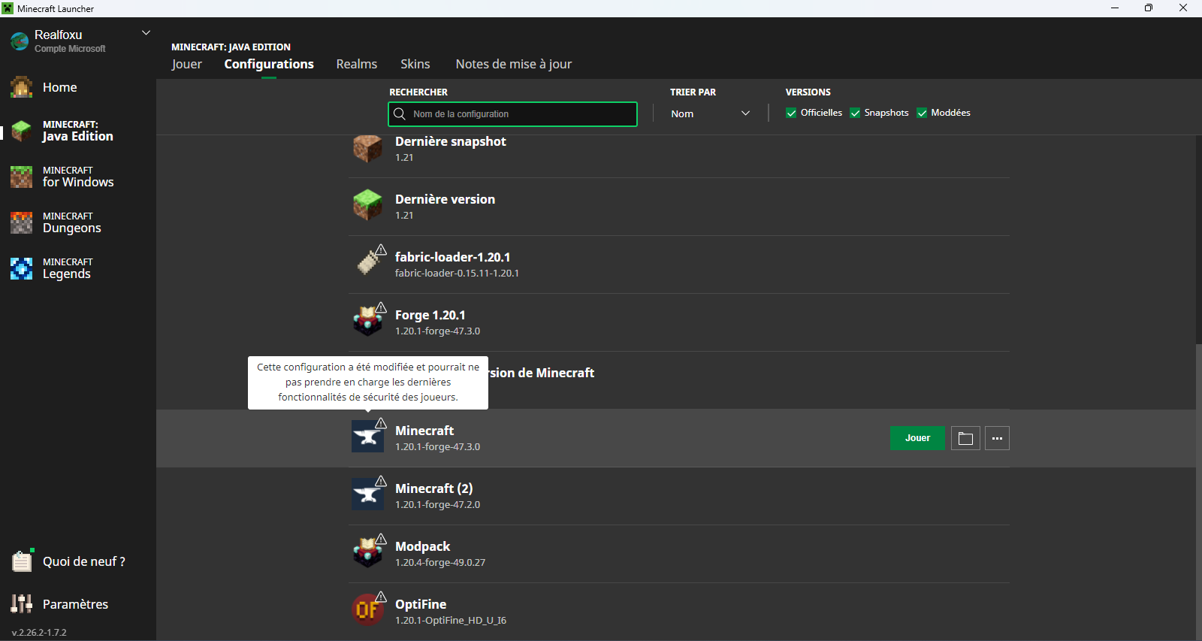1202x641 pixels.
Task: Click the launcher version v.2.26.2-1.7.2 text
Action: point(39,632)
